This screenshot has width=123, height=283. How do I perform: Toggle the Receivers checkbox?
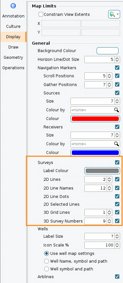click(117, 127)
